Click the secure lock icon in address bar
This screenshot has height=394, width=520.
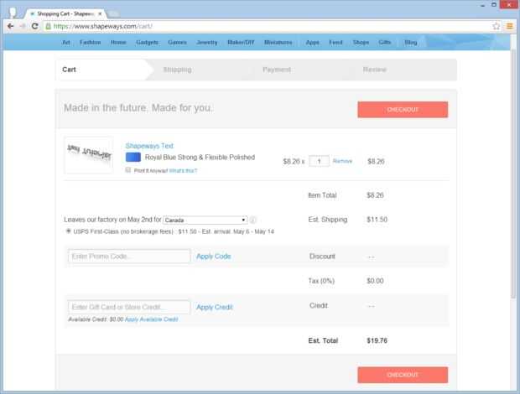point(49,26)
